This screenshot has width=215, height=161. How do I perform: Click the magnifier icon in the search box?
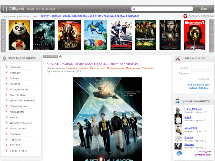[134, 9]
